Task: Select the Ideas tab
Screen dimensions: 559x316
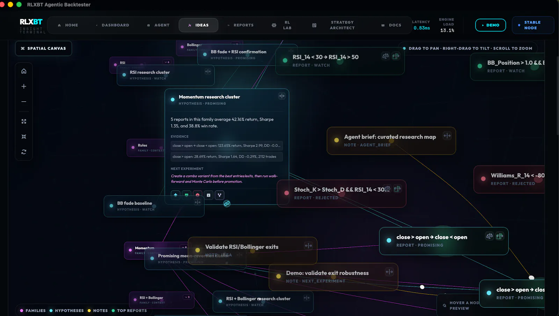Action: (x=198, y=25)
